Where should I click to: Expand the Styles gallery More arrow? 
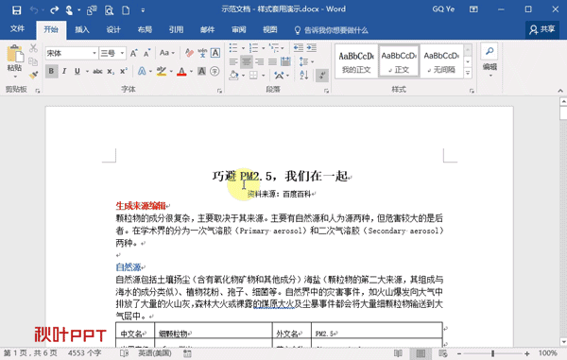468,74
